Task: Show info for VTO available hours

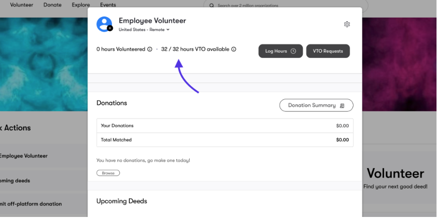Action: [x=234, y=49]
